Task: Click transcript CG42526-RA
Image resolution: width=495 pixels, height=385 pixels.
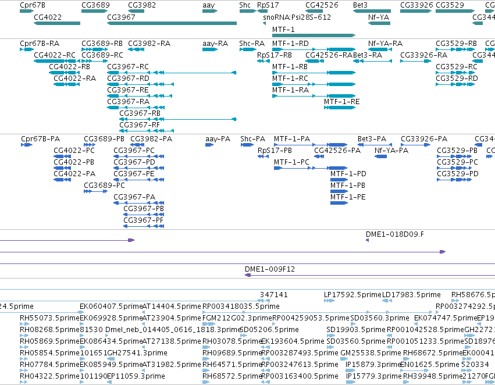Action: [x=329, y=55]
